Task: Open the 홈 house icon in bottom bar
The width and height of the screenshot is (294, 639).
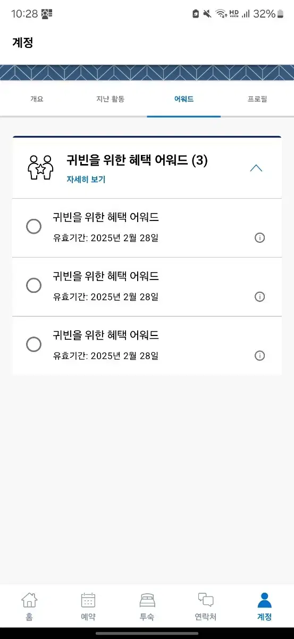Action: tap(29, 600)
